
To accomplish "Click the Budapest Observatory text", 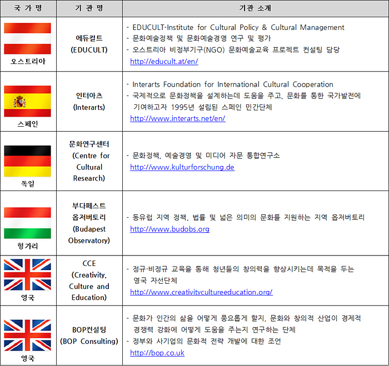I will [x=89, y=234].
